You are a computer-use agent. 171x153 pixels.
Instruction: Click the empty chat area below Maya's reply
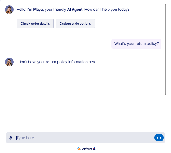[x=83, y=98]
